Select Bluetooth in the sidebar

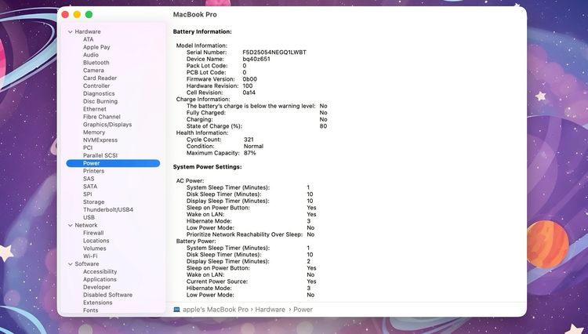coord(96,63)
